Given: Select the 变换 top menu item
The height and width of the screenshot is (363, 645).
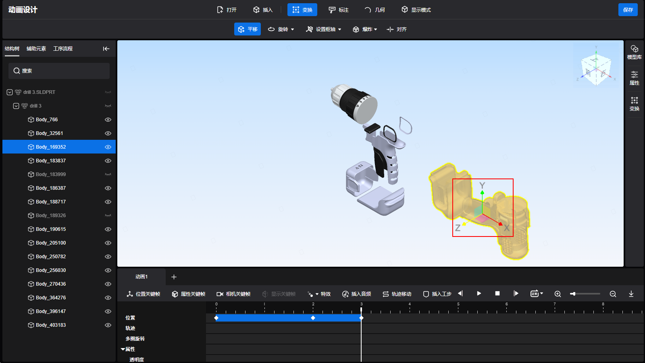Looking at the screenshot, I should [x=302, y=10].
